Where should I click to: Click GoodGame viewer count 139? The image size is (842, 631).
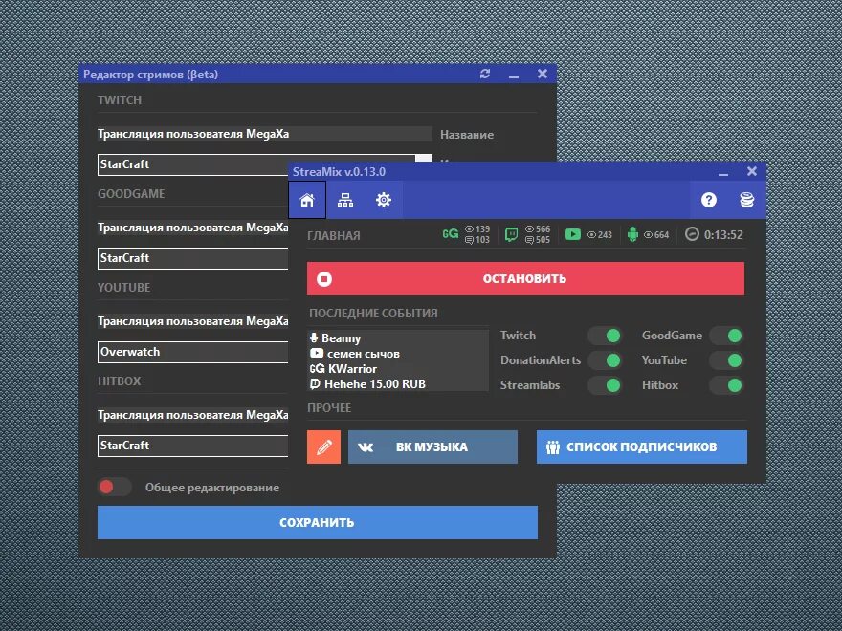[477, 229]
